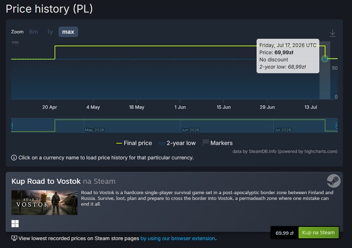Toggle the Markers legend item
Image resolution: width=352 pixels, height=248 pixels.
click(x=217, y=143)
